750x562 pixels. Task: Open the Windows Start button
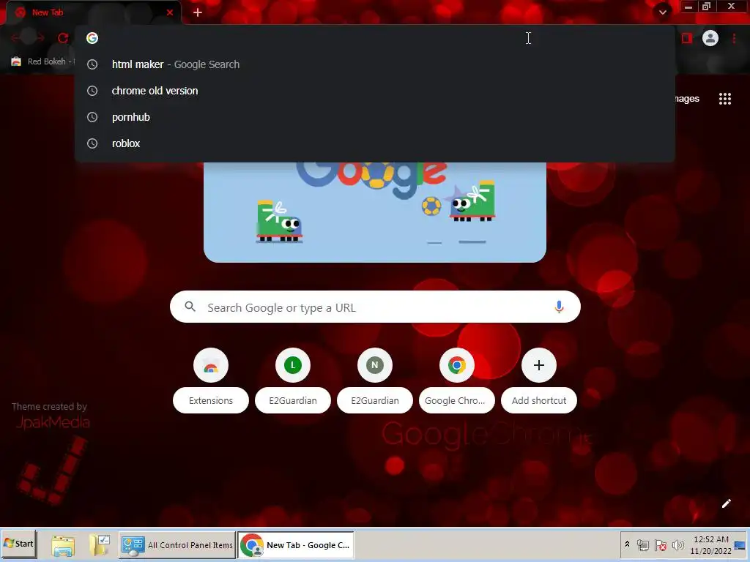[x=19, y=544]
